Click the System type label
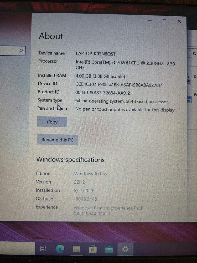Image resolution: width=197 pixels, height=263 pixels. click(x=50, y=100)
